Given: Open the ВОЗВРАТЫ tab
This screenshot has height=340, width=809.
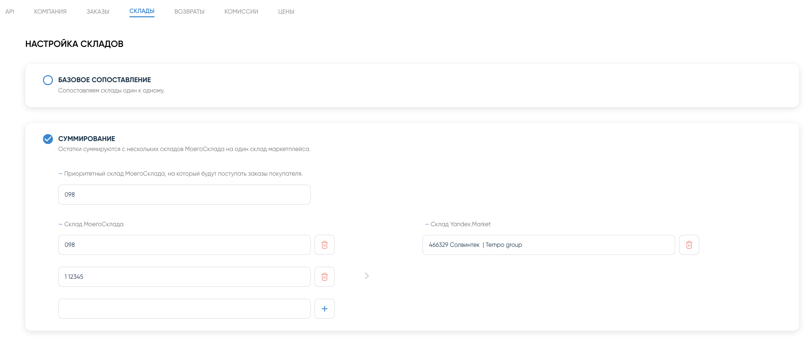Looking at the screenshot, I should pyautogui.click(x=189, y=12).
